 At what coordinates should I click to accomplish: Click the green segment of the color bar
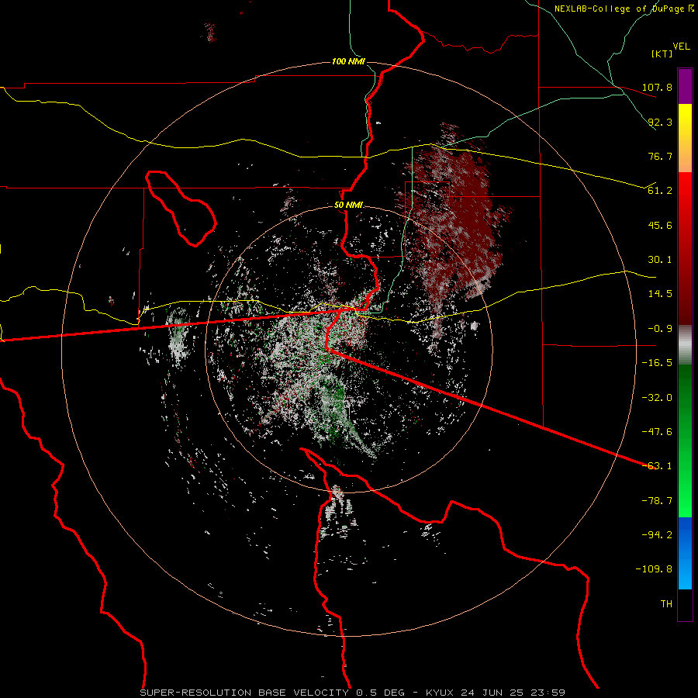685,441
